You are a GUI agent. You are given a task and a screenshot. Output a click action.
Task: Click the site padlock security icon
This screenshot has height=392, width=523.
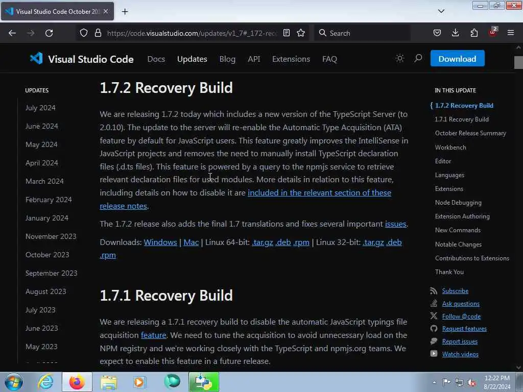point(98,33)
